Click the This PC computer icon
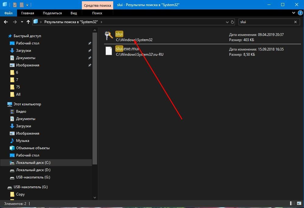Screen dimensions: 304x208 coord(10,104)
